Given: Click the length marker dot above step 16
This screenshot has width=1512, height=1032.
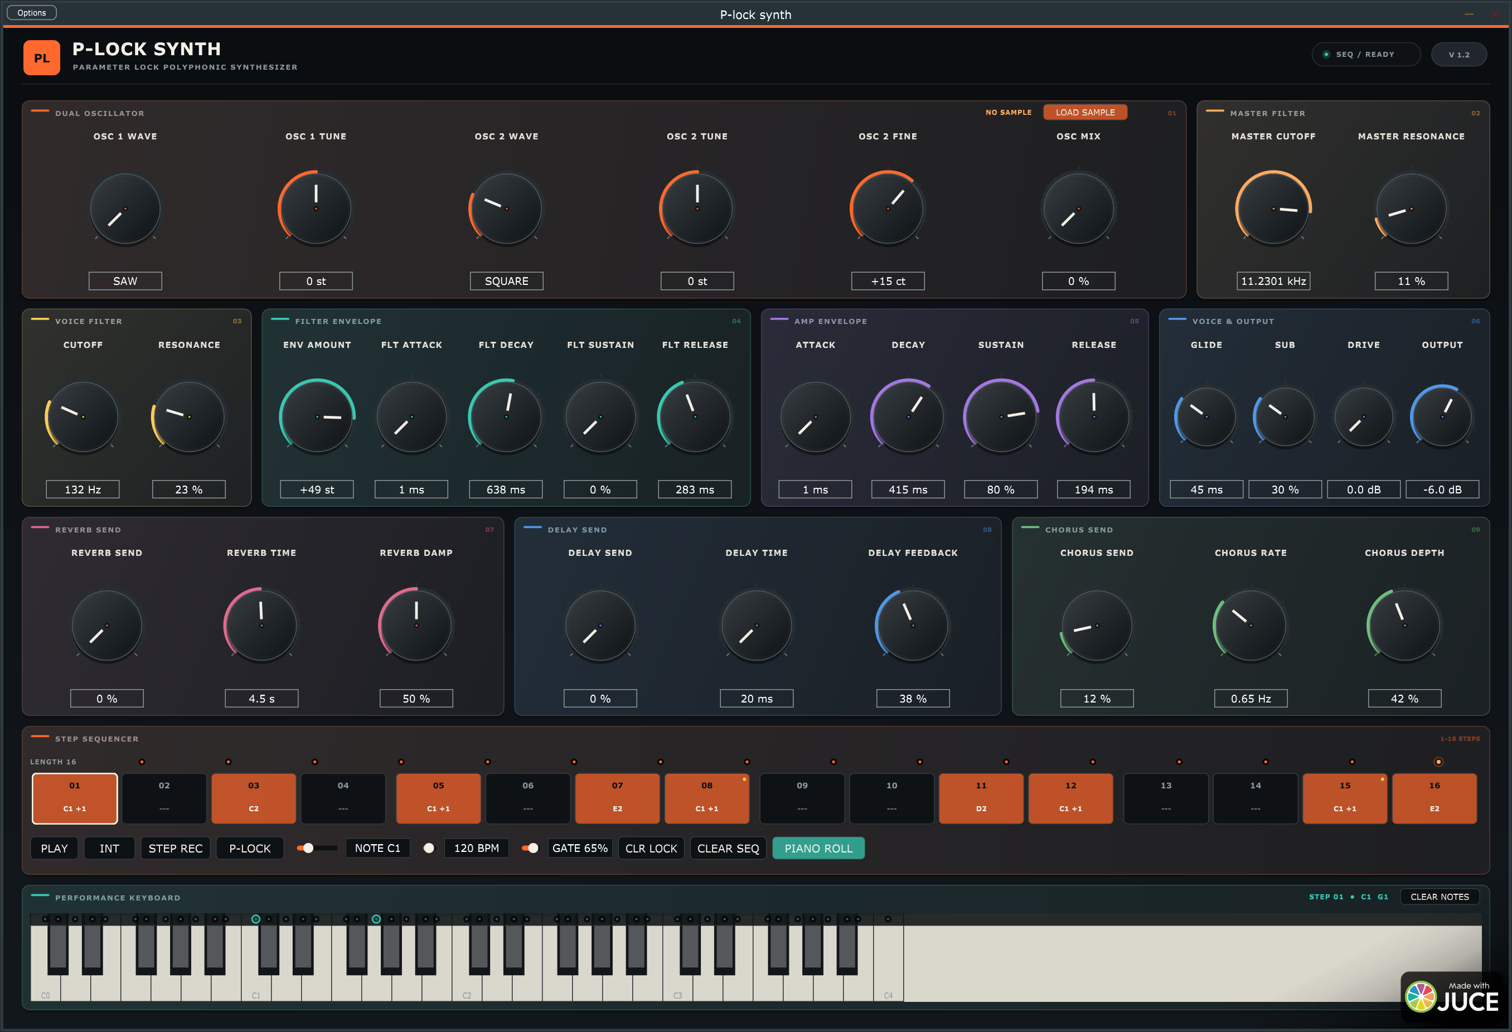Looking at the screenshot, I should 1438,762.
